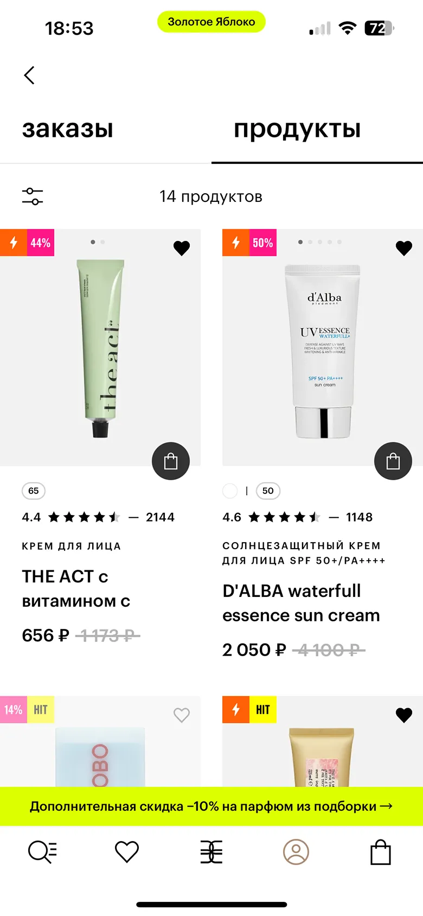Viewport: 423px width, 916px height.
Task: Open favorites heart in bottom navigation
Action: click(127, 852)
